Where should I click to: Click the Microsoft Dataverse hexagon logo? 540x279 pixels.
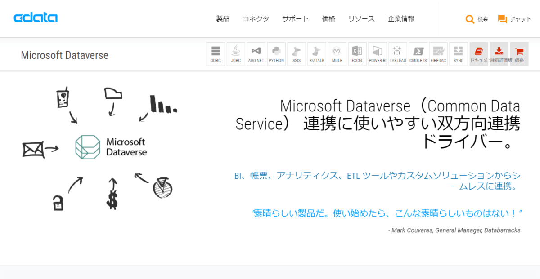pos(88,147)
